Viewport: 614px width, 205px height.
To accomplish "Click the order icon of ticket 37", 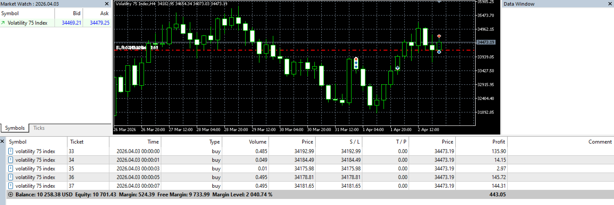I will (10, 186).
